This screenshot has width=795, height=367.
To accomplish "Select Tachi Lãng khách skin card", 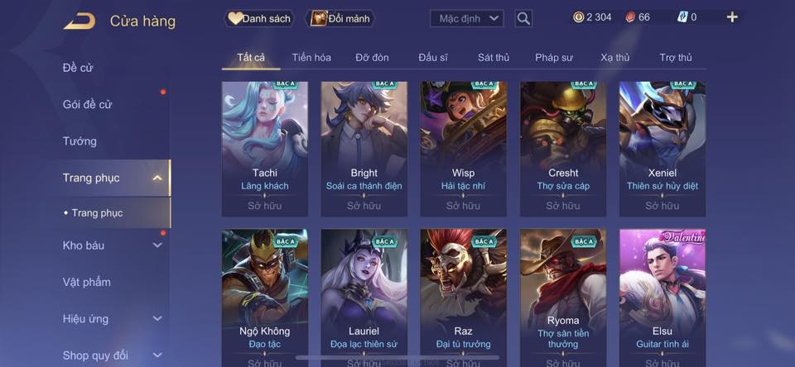I will [x=265, y=150].
